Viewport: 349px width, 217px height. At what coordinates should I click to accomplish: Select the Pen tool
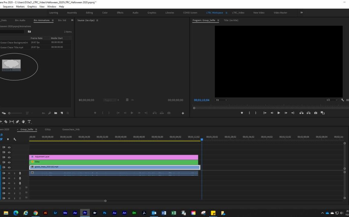18,122
